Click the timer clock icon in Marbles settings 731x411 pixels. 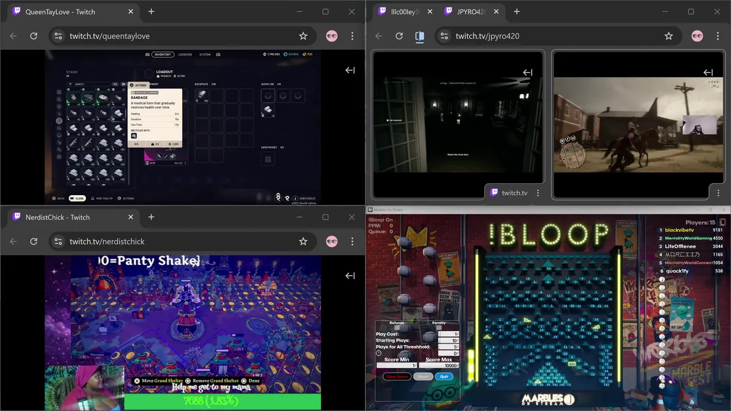pyautogui.click(x=379, y=353)
